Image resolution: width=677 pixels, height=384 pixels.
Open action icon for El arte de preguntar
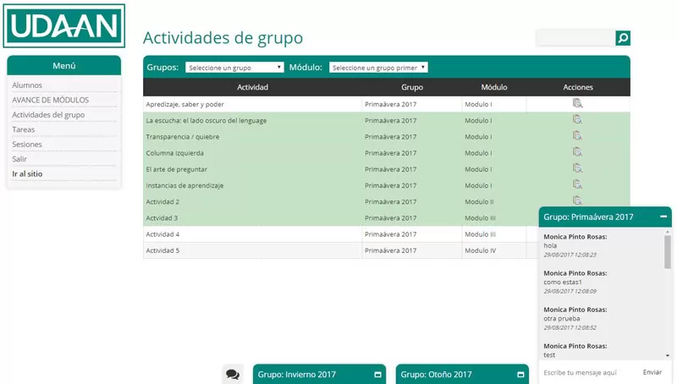point(578,168)
